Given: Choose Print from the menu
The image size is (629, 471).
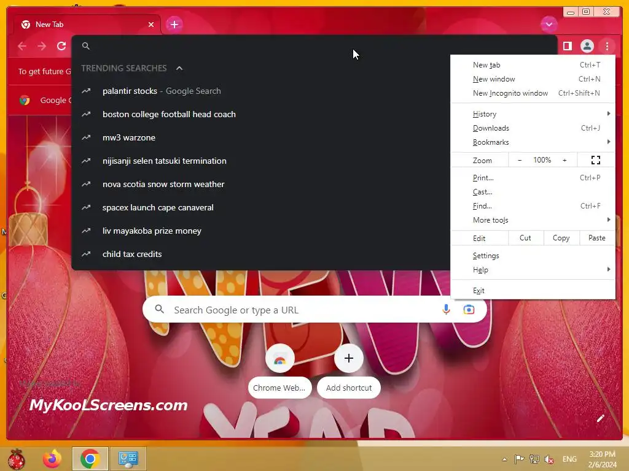Looking at the screenshot, I should [533, 178].
